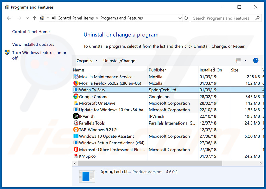Viewport: 266px width, 189px height.
Task: Select the Parallels Tools icon
Action: [x=76, y=123]
